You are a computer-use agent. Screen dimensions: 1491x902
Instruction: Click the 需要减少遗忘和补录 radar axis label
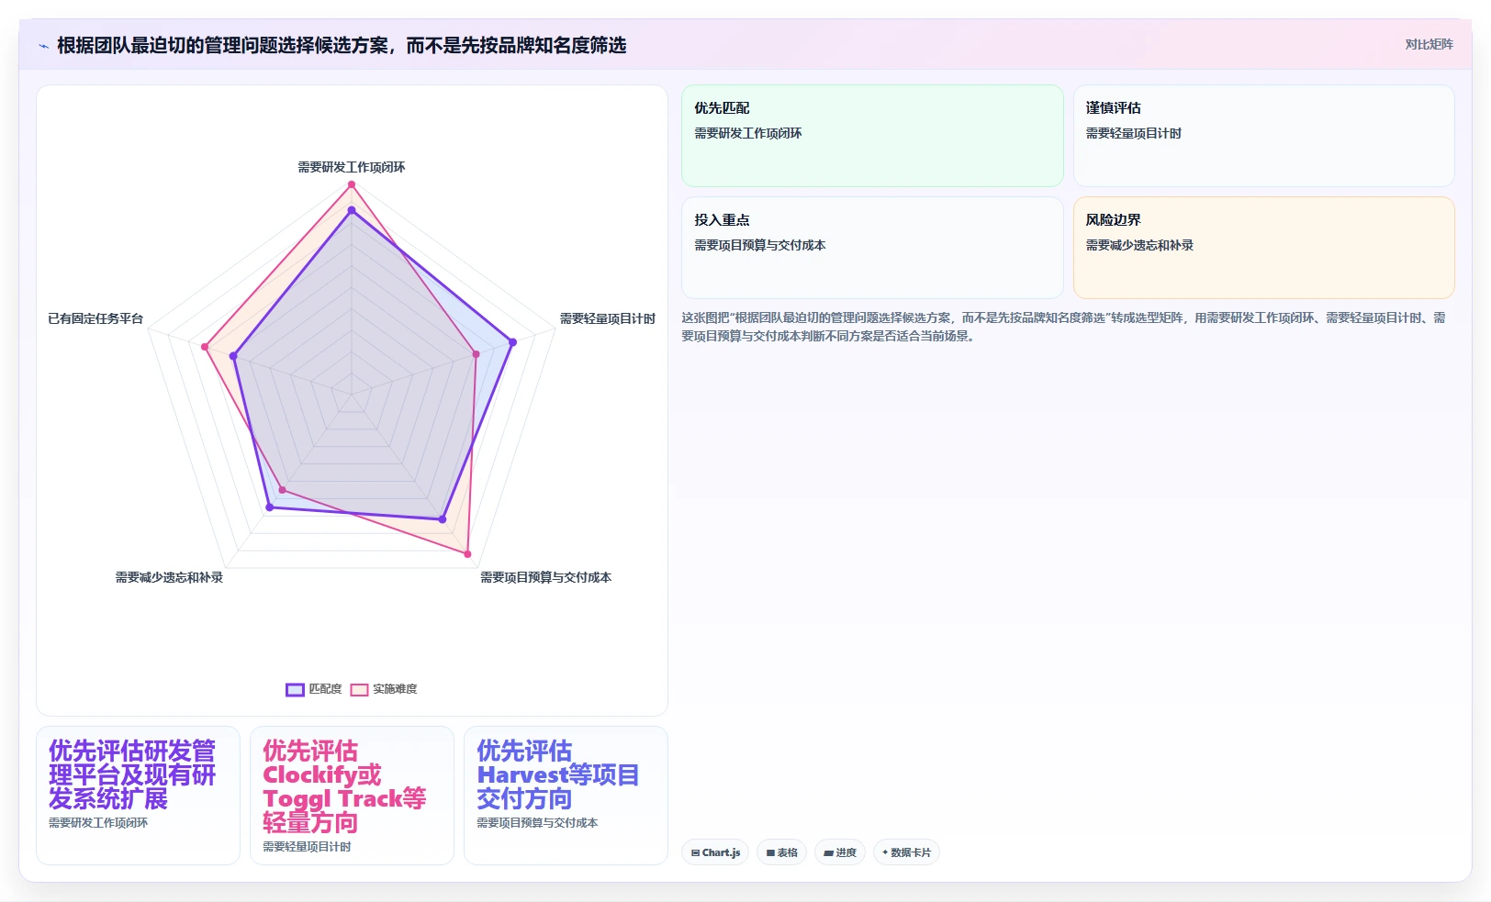169,577
